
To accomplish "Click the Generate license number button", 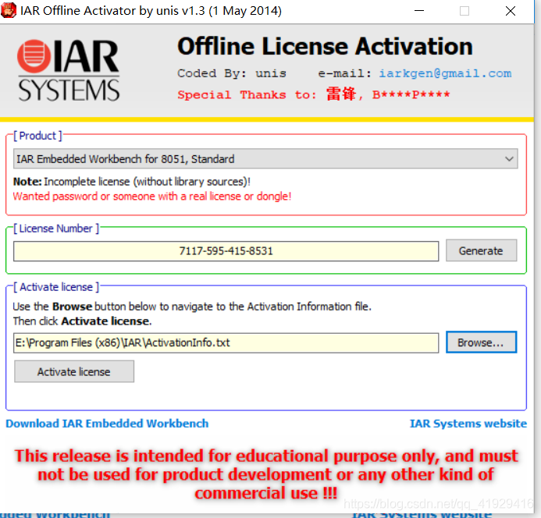I will [x=481, y=250].
